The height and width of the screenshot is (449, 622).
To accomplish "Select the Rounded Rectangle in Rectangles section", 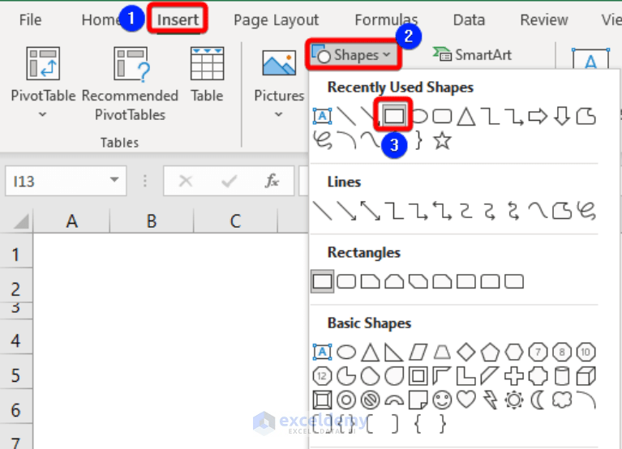I will (346, 282).
